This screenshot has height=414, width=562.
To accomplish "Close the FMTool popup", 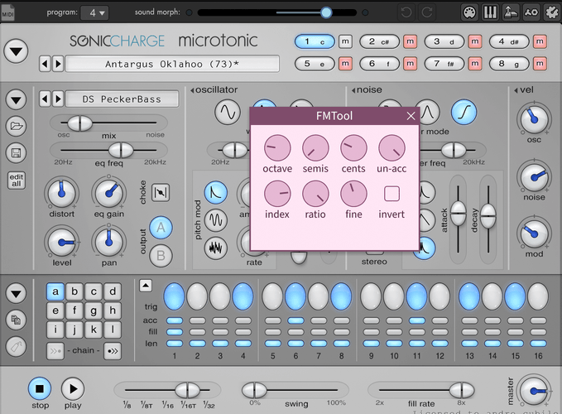I will tap(411, 116).
